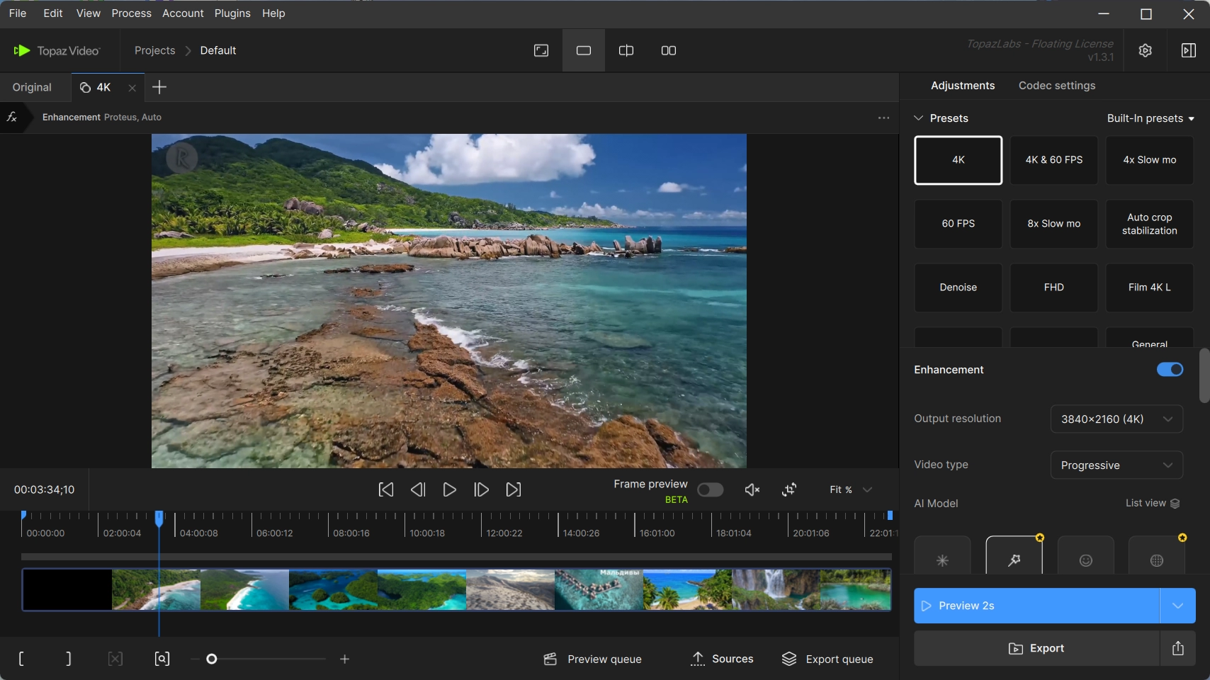Jump to the first frame
Image resolution: width=1210 pixels, height=680 pixels.
pos(386,489)
